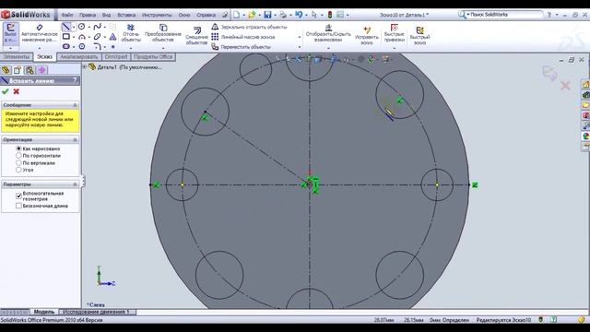This screenshot has width=590, height=332.
Task: Collapse the Ориентация section
Action: (x=75, y=139)
